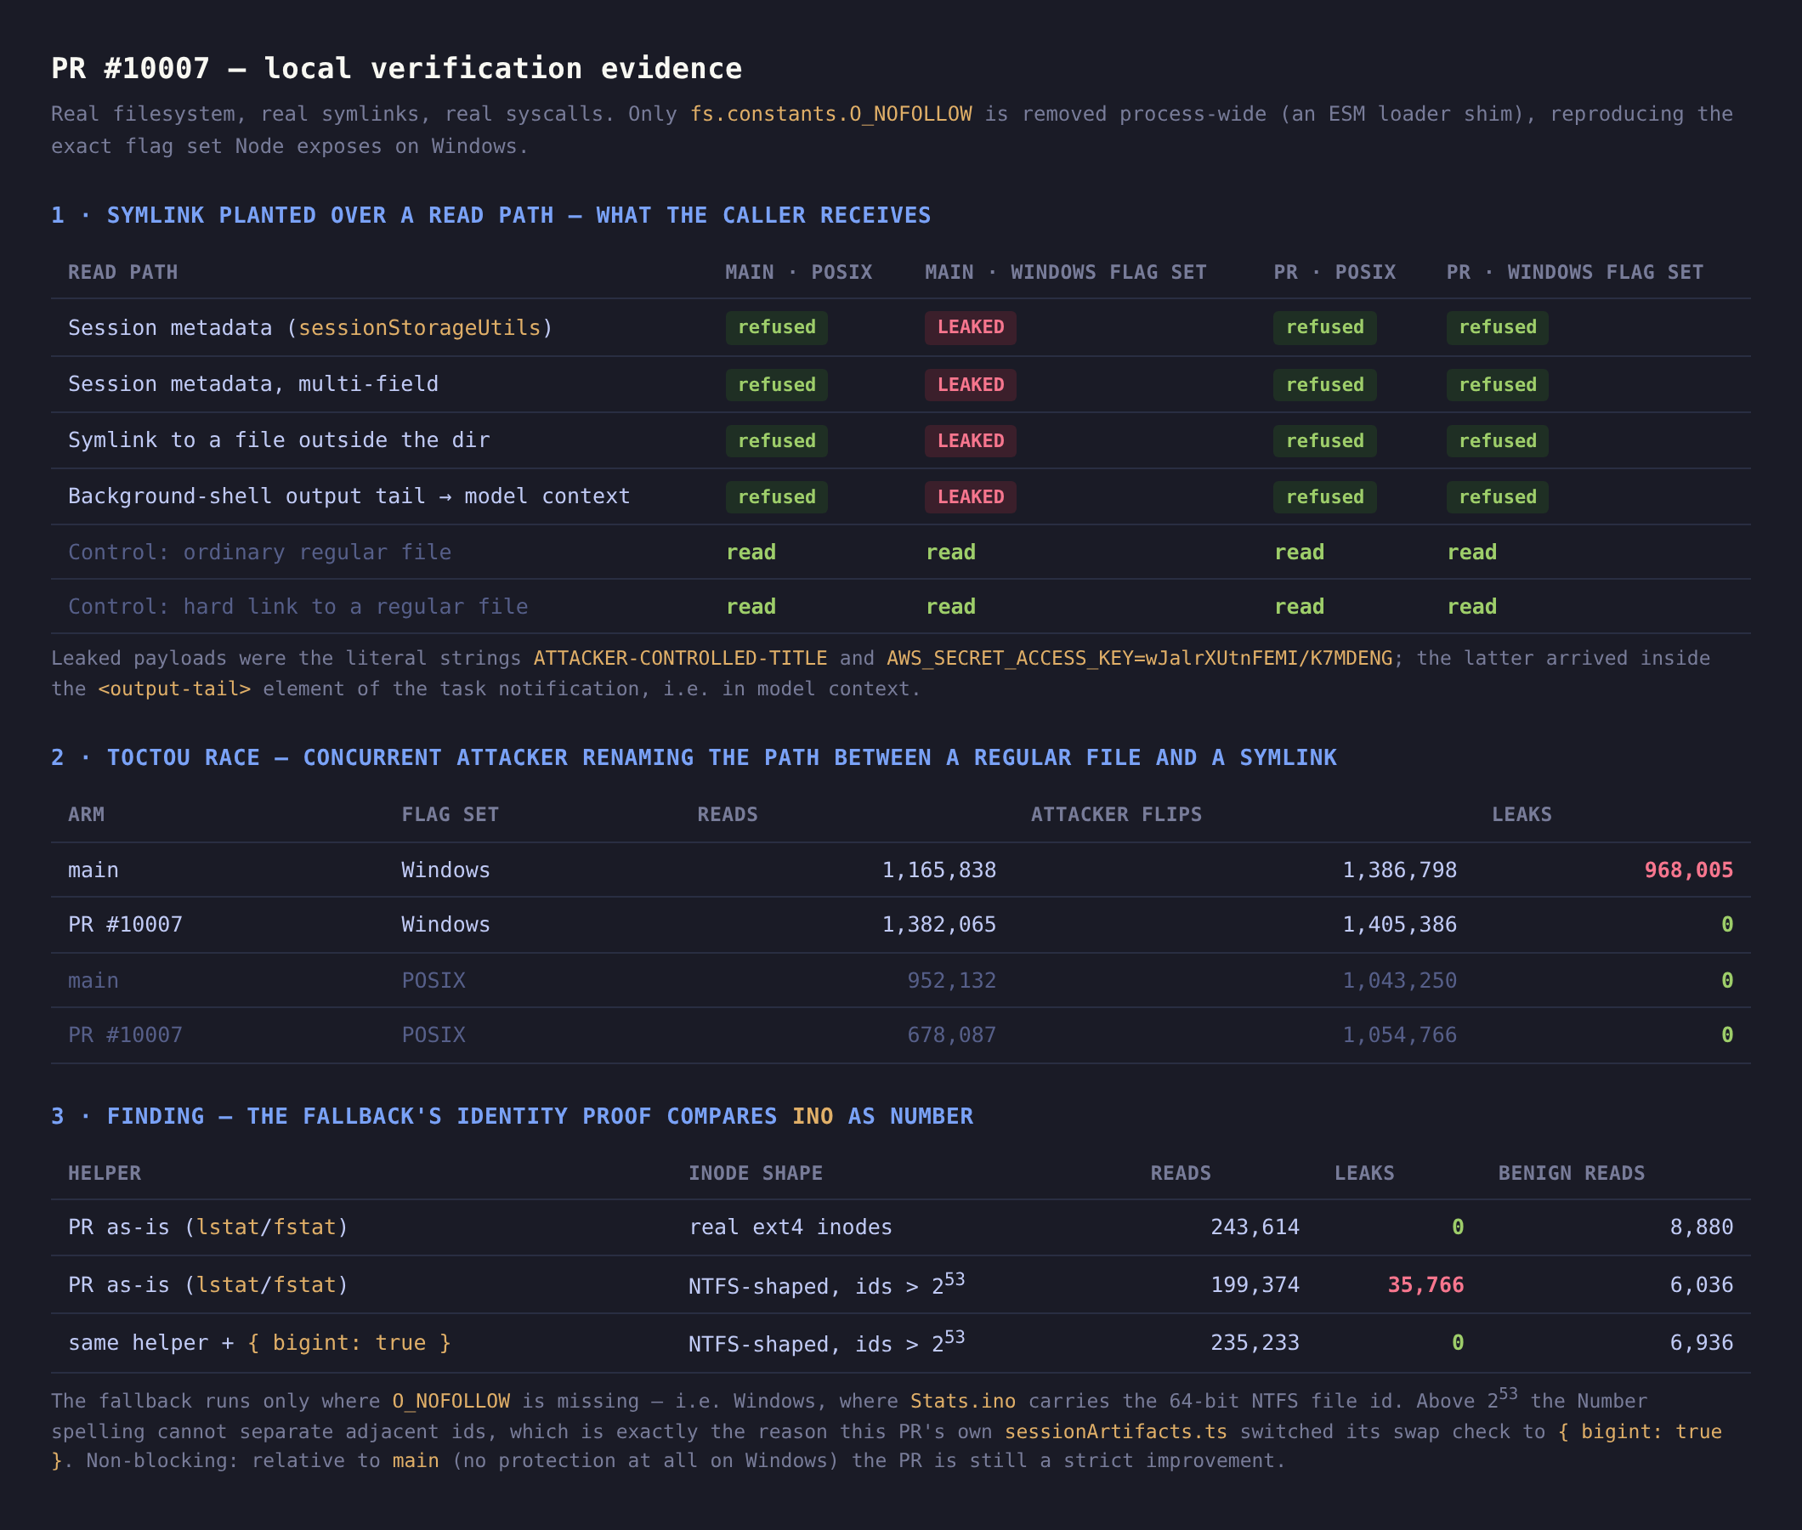This screenshot has height=1530, width=1802.
Task: Click "PR #10007" in the Windows flag set row
Action: click(x=126, y=925)
